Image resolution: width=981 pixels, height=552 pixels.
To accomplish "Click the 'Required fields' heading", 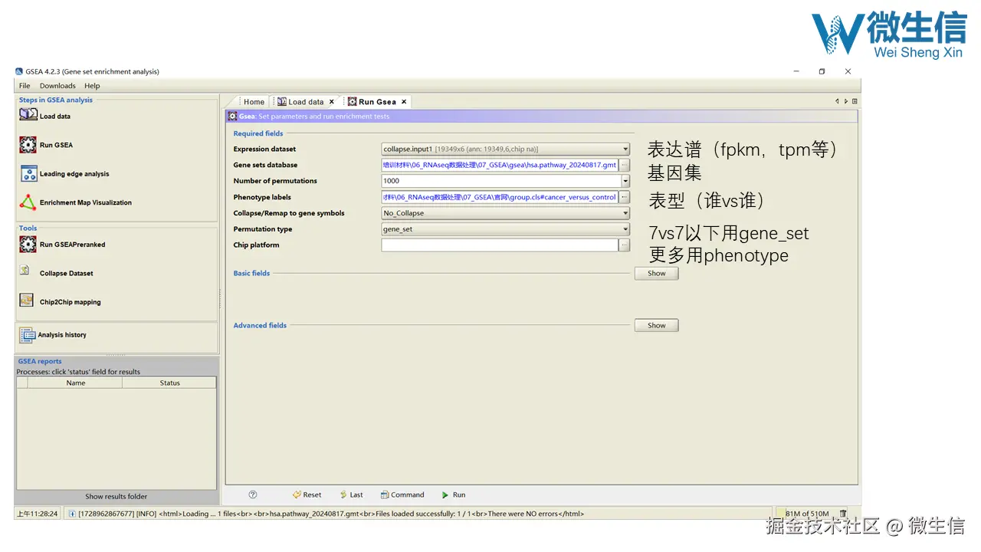I will coord(258,133).
